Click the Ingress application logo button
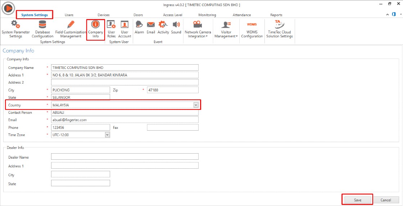 click(9, 8)
